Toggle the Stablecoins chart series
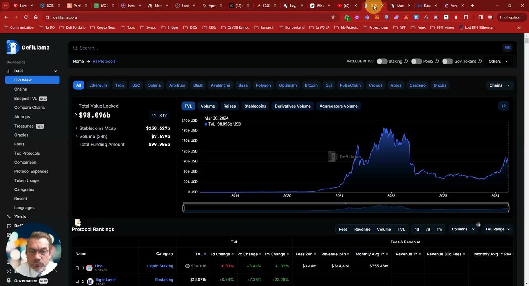529x286 pixels. [255, 106]
